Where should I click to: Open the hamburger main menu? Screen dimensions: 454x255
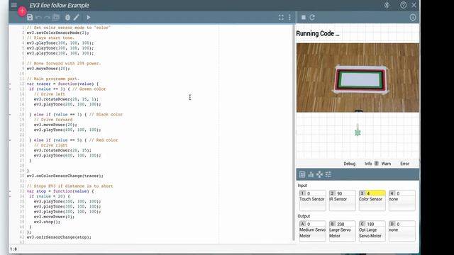14,5
